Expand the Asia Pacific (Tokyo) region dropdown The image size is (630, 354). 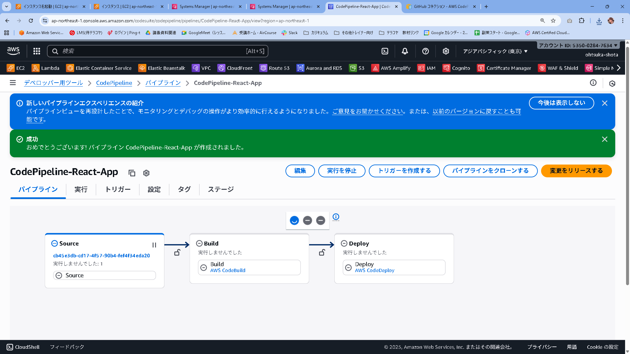point(495,51)
